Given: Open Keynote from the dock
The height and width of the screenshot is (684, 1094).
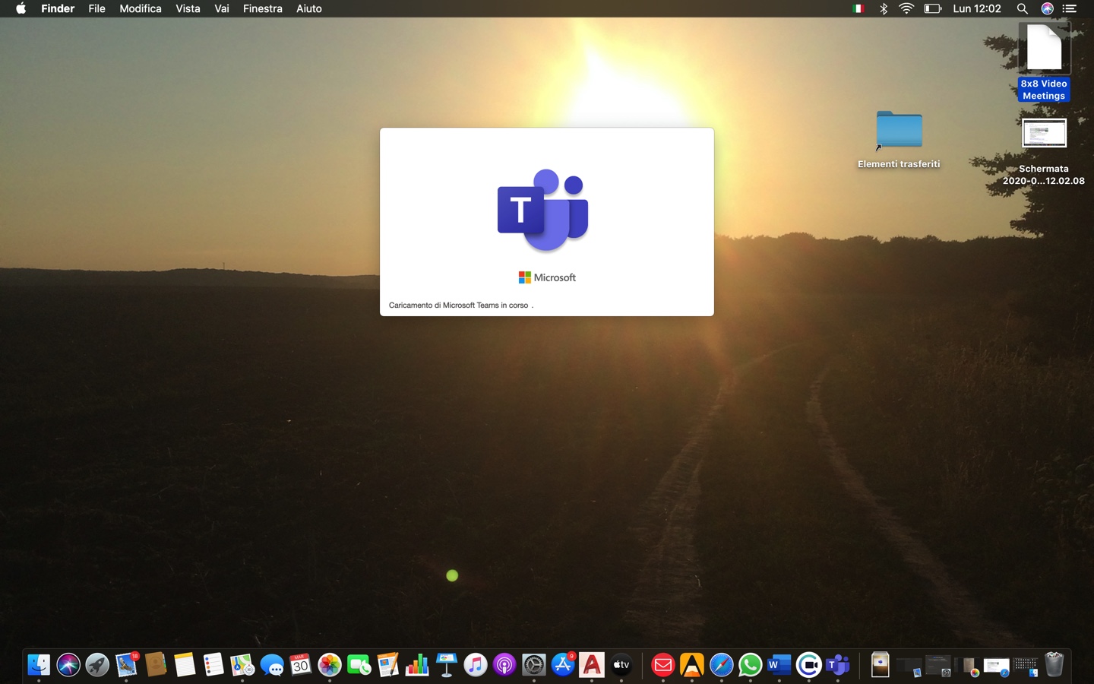Looking at the screenshot, I should coord(447,665).
